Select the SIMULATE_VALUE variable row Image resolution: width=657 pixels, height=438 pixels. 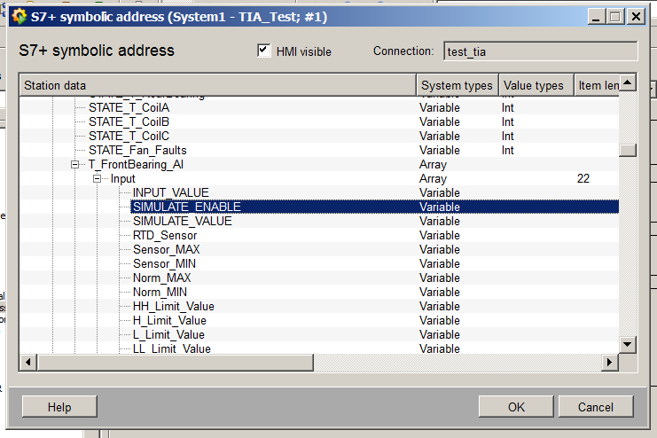point(182,221)
